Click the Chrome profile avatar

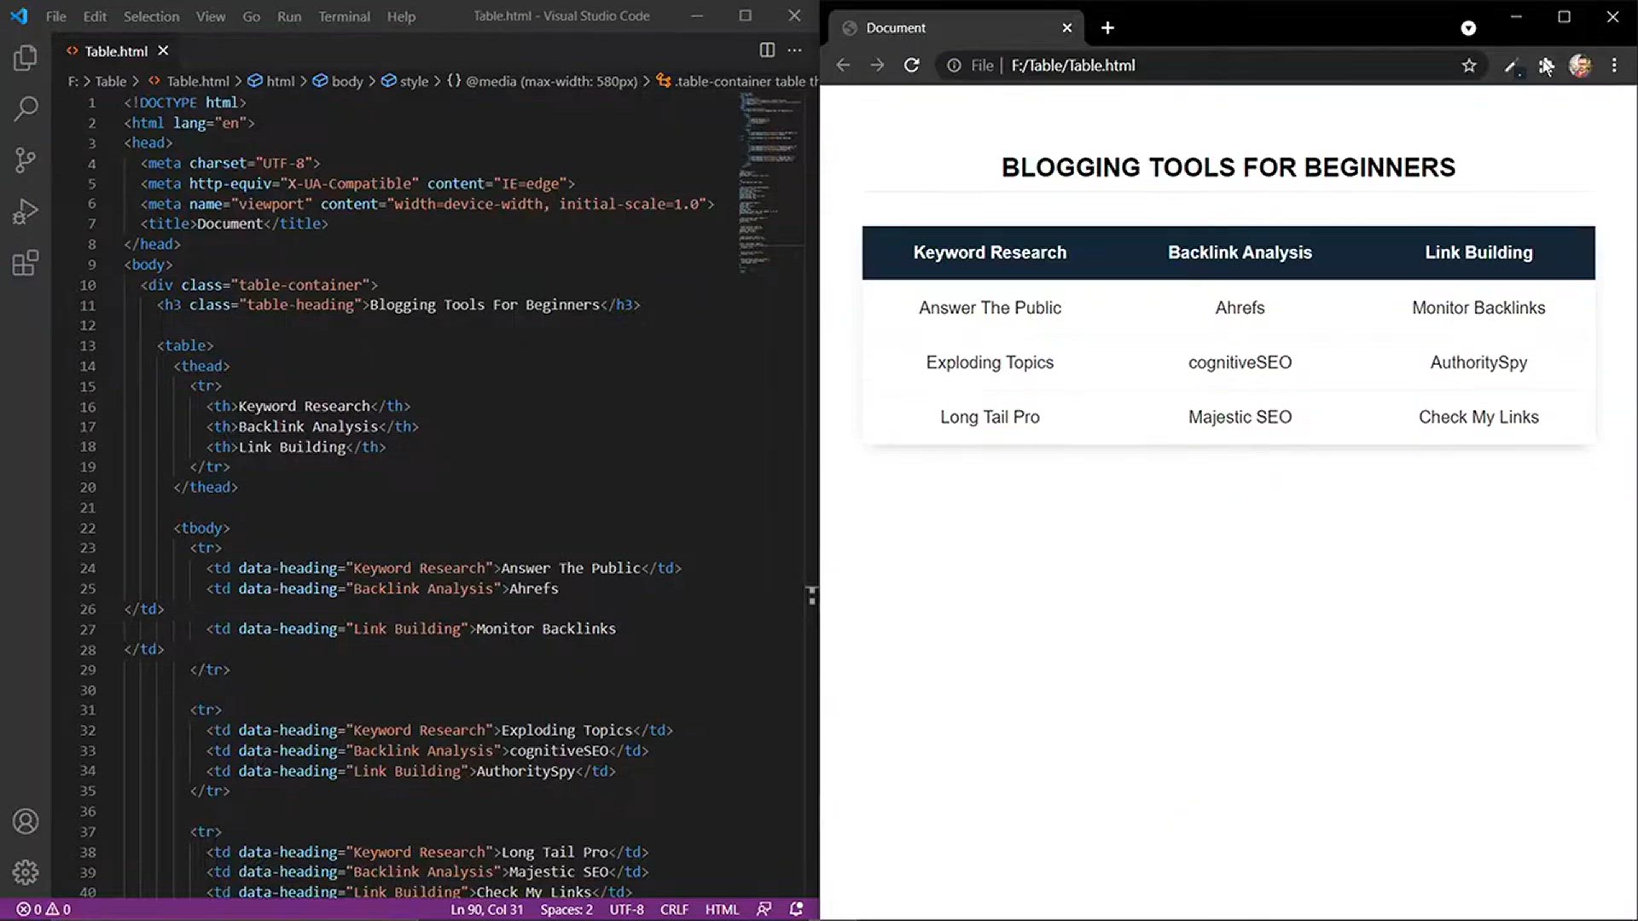tap(1580, 66)
